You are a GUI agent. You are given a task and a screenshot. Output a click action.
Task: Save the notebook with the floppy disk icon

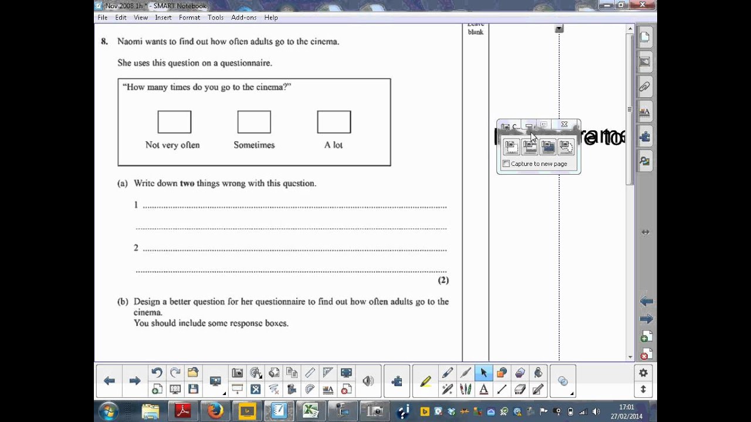(x=193, y=389)
